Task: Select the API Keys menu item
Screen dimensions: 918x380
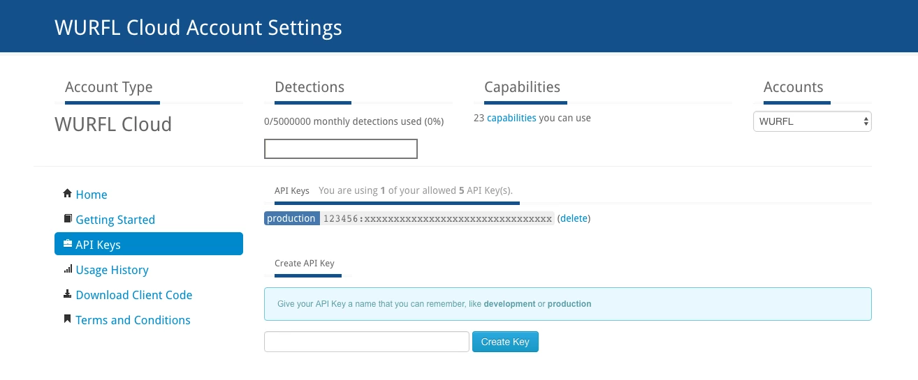Action: click(x=149, y=244)
